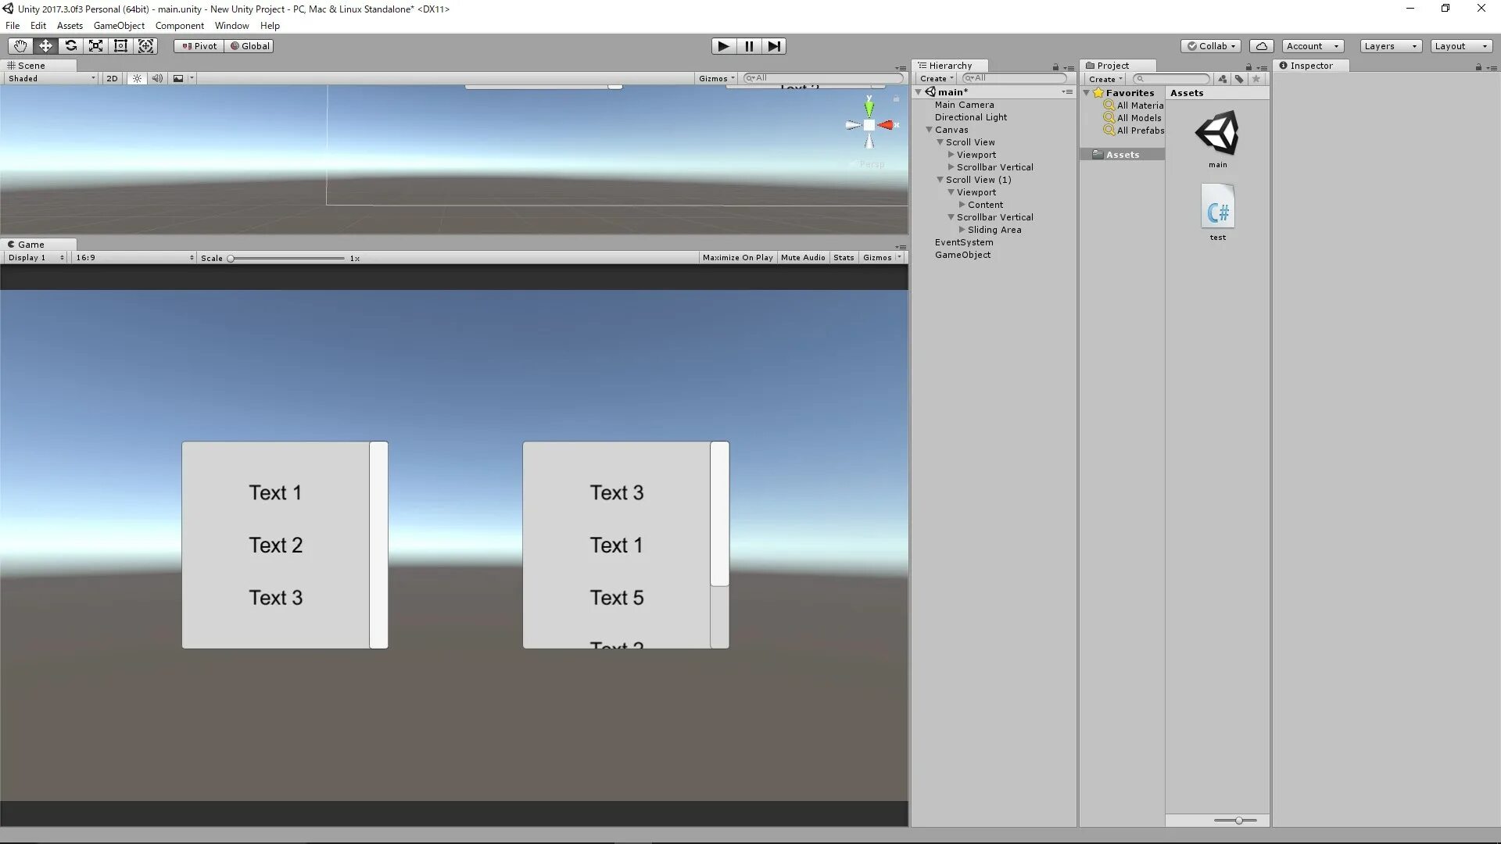Toggle Maximize On Play
The image size is (1501, 844).
tap(737, 257)
